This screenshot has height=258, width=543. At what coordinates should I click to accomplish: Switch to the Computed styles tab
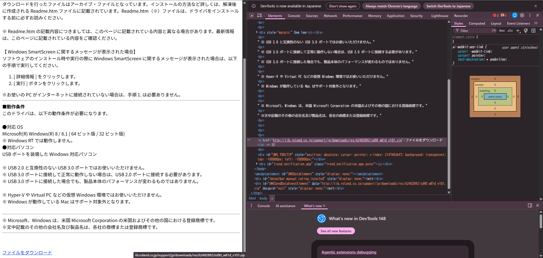click(x=477, y=23)
